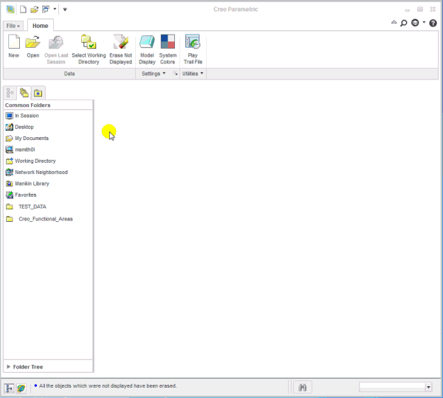Open msmith0l computer folder
The image size is (443, 398).
click(20, 150)
